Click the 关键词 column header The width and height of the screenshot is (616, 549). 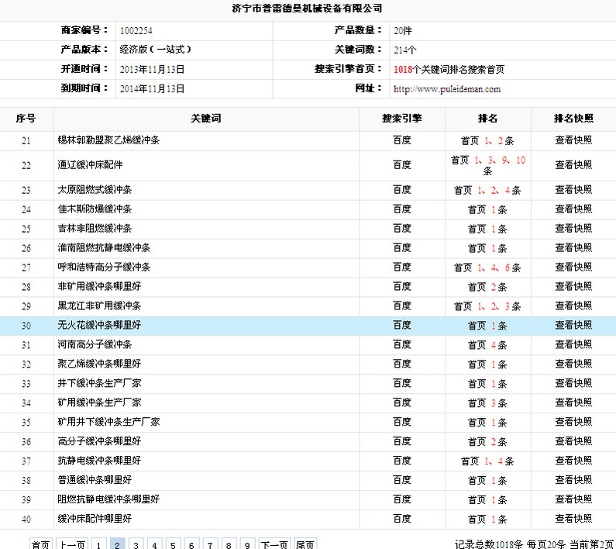pos(206,119)
